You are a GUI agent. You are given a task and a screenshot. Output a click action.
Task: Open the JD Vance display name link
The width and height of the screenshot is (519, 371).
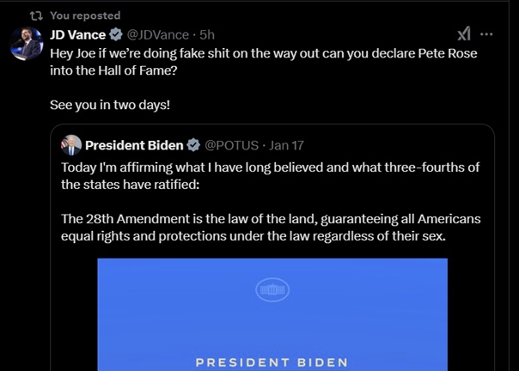(x=77, y=34)
